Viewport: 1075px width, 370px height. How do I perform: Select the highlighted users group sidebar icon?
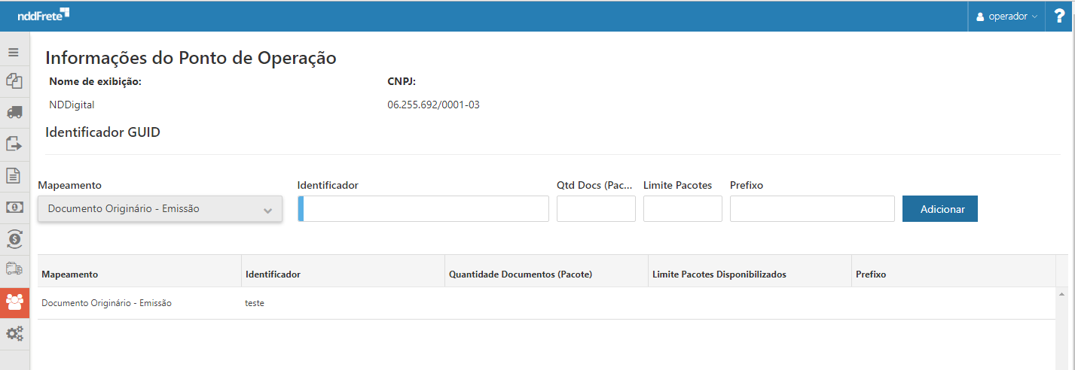tap(14, 302)
